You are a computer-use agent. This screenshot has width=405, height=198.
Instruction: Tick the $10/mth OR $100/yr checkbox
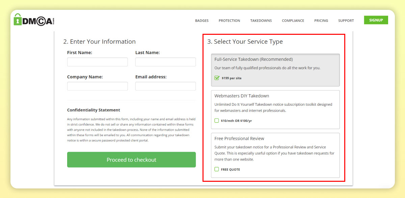click(217, 121)
